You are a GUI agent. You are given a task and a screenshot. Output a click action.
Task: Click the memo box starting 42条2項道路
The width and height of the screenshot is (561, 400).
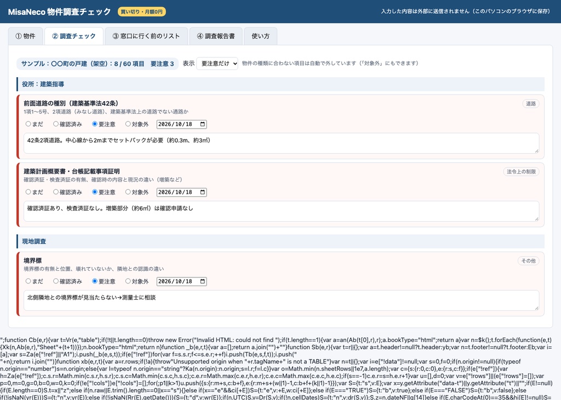[x=281, y=143]
